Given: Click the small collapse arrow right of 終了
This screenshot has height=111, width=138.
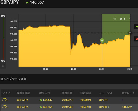Looking at the screenshot, I should click(130, 19).
